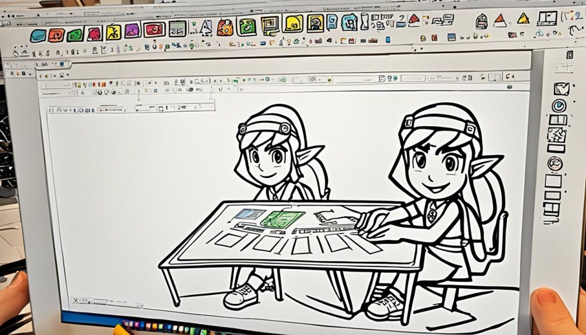
Task: Click the small yellow padlock icon in second row
Action: point(423,38)
